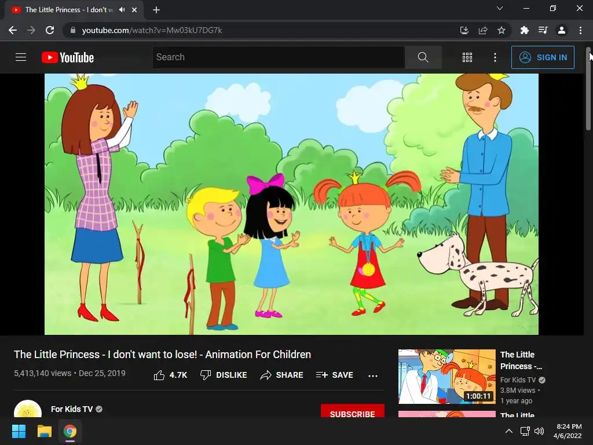Focus the YouTube Search field
Screen dimensions: 593x445
click(279, 57)
